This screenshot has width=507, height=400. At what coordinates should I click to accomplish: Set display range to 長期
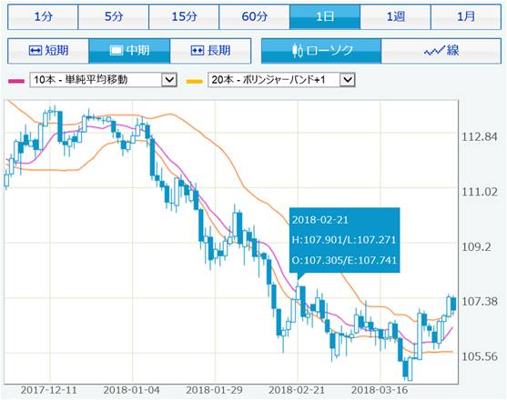pos(210,51)
